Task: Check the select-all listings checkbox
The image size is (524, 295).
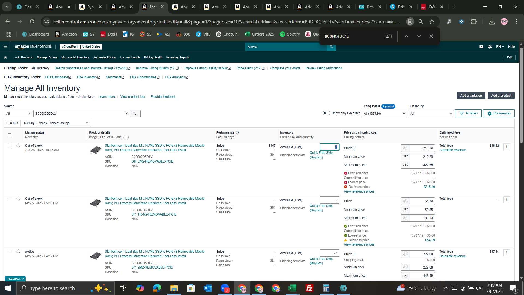Action: pos(10,135)
